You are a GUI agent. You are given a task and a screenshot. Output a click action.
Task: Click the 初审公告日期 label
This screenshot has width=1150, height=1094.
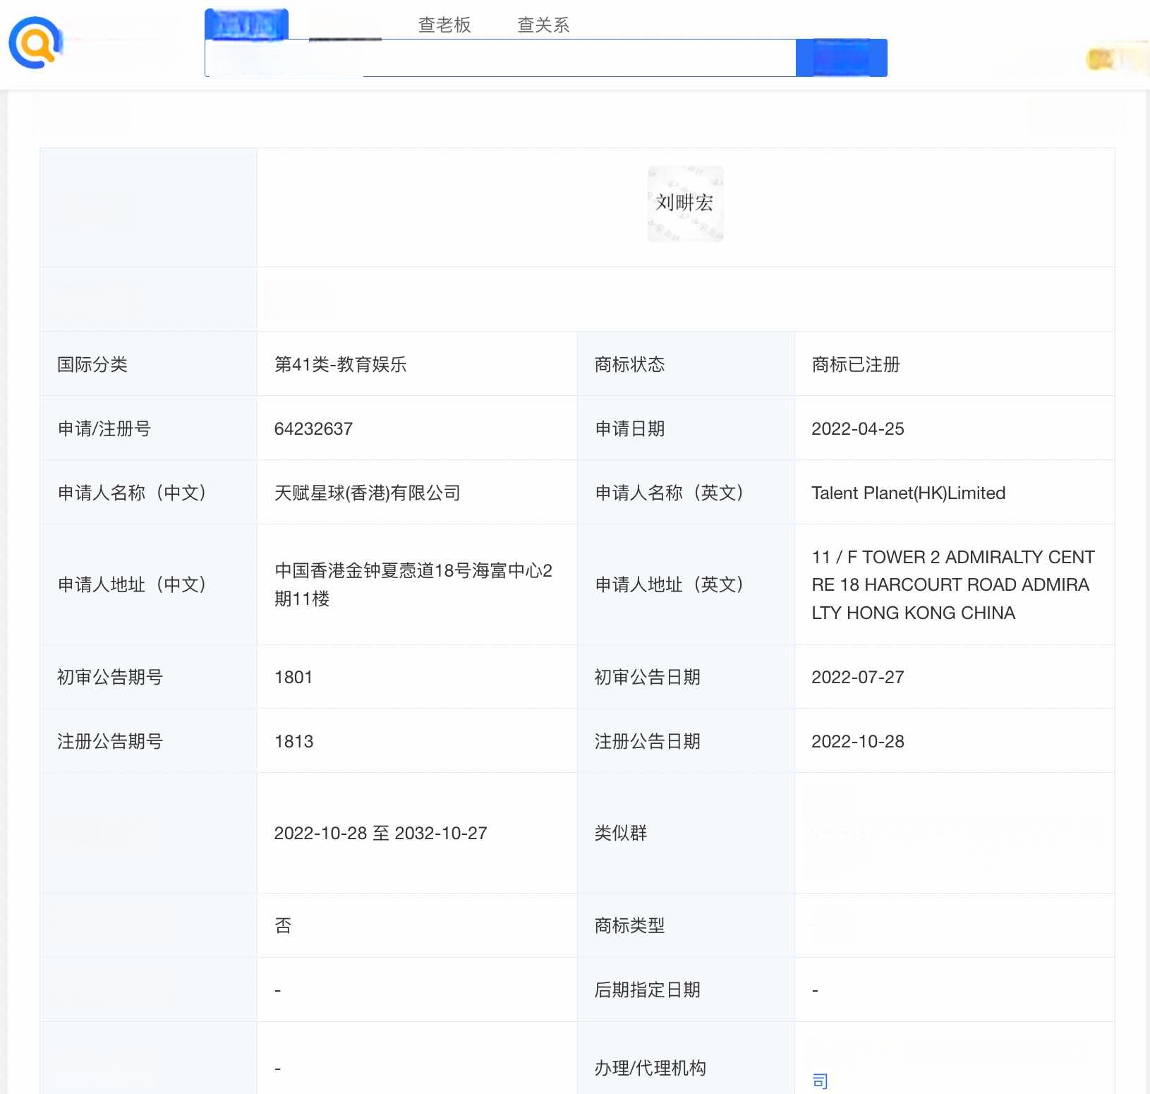(x=648, y=677)
